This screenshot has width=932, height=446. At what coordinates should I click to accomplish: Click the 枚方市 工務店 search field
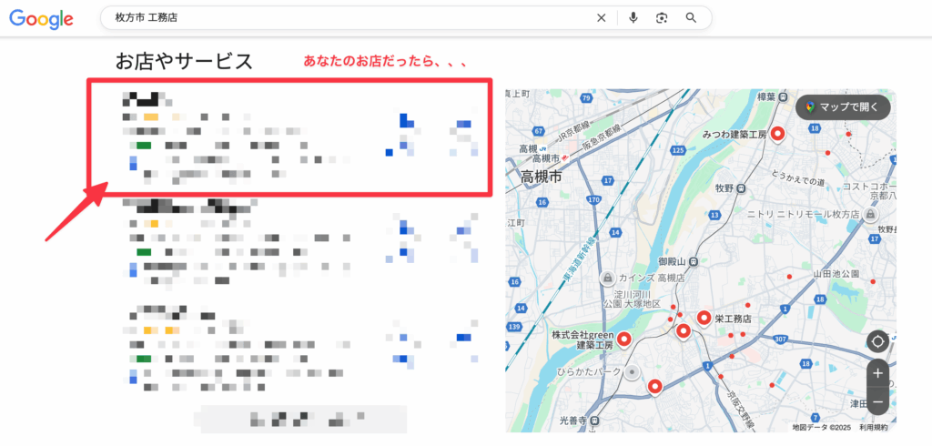pos(346,18)
